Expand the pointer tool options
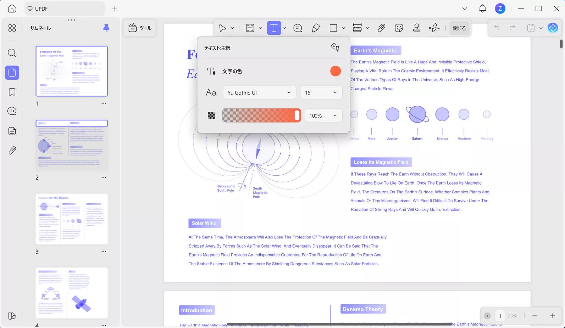The image size is (565, 328). 232,28
